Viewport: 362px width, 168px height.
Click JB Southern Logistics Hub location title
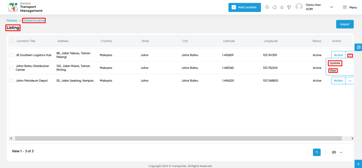tap(34, 55)
